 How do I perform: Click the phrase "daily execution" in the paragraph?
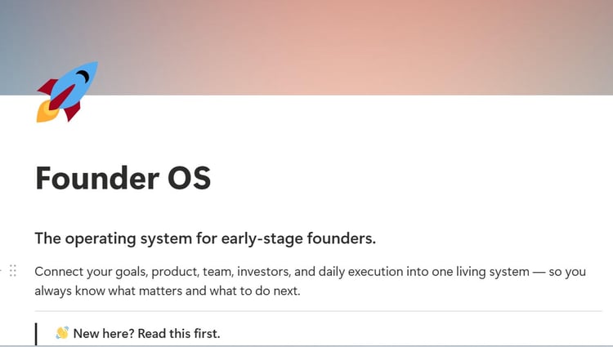360,272
